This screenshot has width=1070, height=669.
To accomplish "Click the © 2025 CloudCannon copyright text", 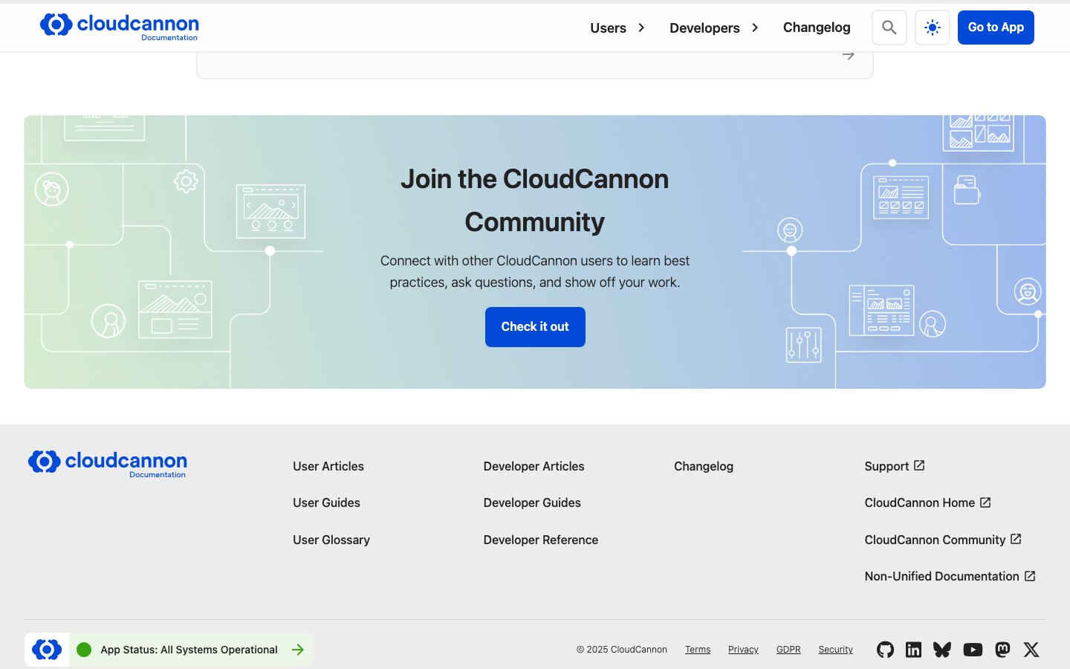I will tap(622, 650).
